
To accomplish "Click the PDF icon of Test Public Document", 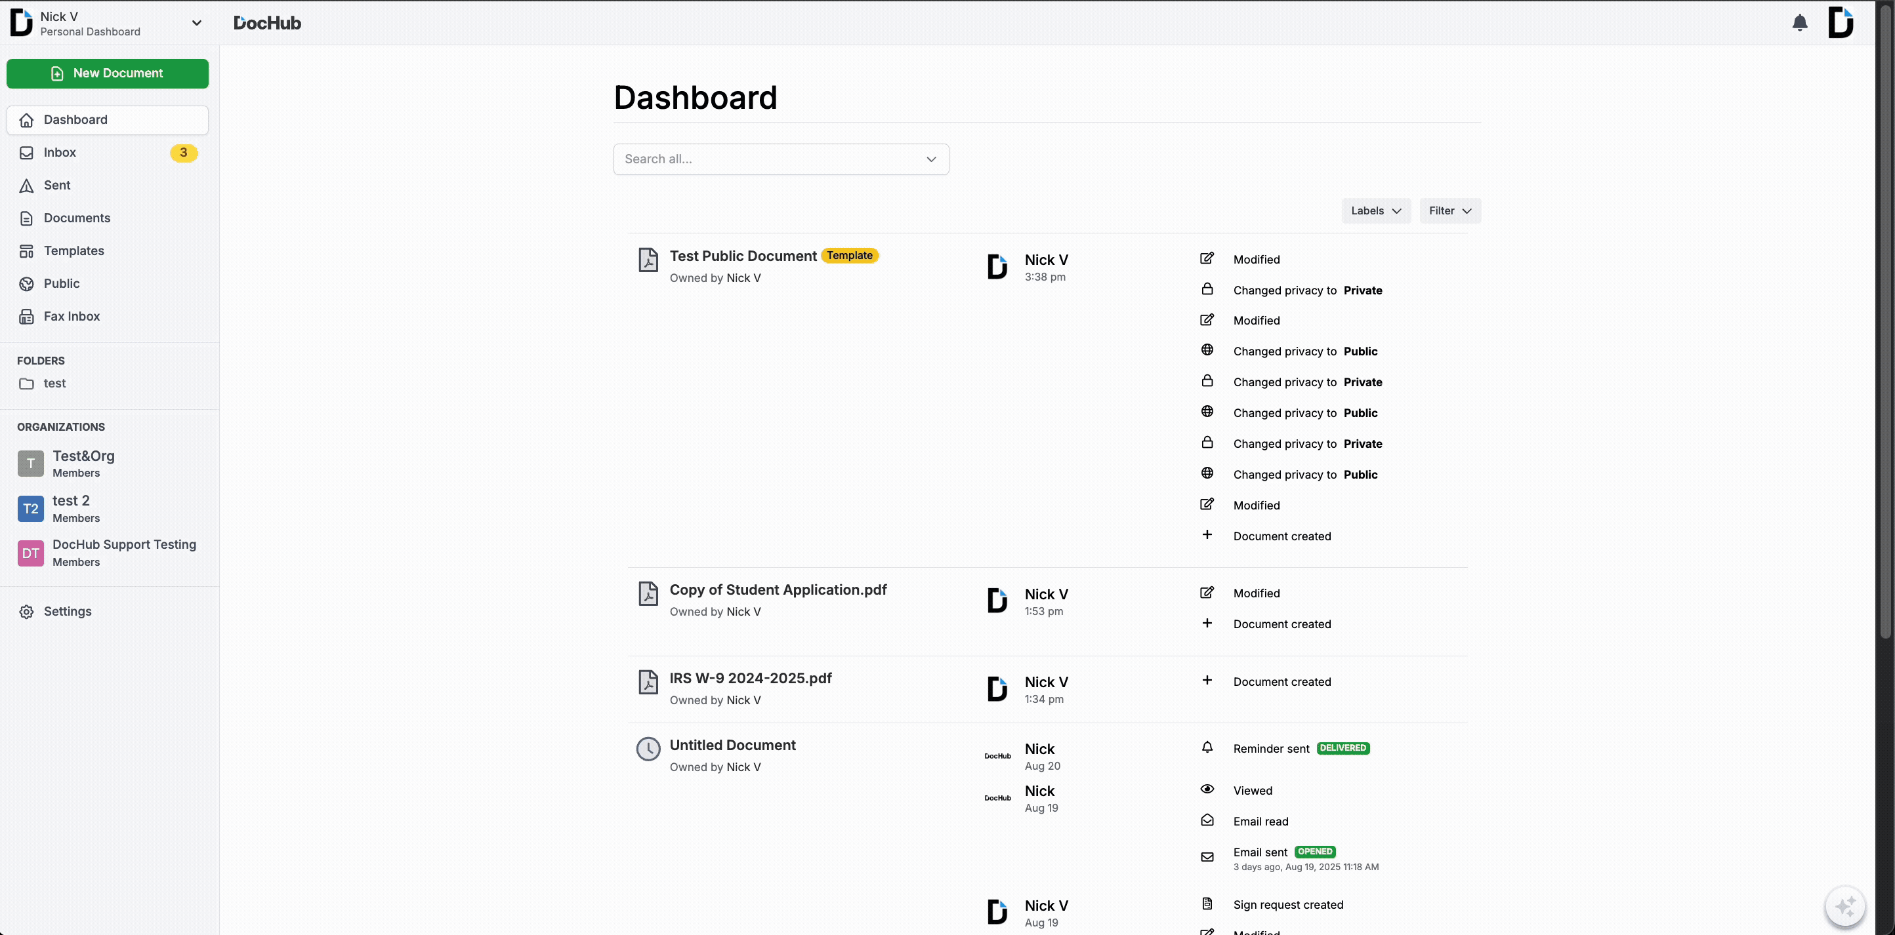I will 648,260.
